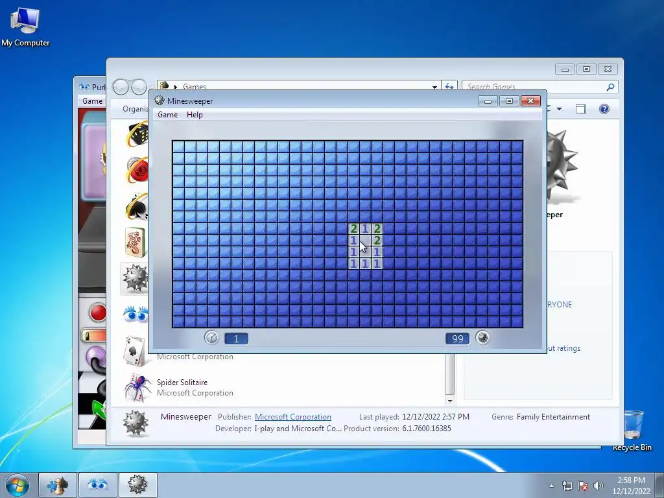Open the Games explorer help icon
Screen dimensions: 664x498
[x=604, y=109]
